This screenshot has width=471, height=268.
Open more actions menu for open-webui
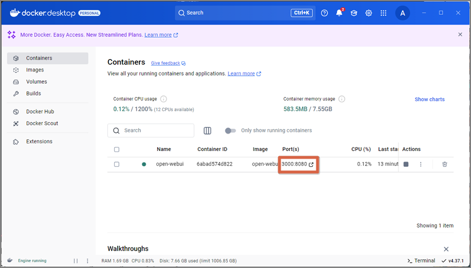pos(421,164)
